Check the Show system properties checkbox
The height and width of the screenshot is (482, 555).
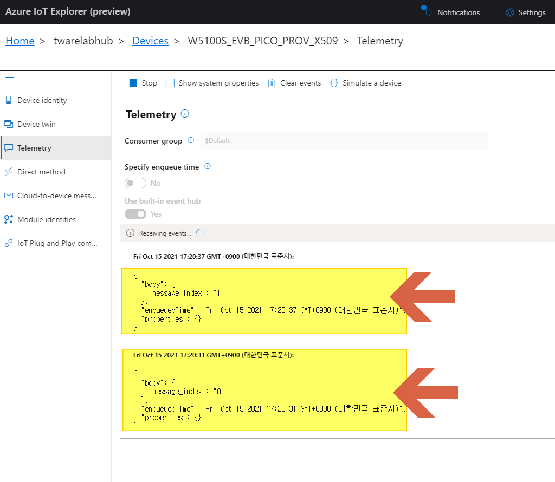pos(170,83)
